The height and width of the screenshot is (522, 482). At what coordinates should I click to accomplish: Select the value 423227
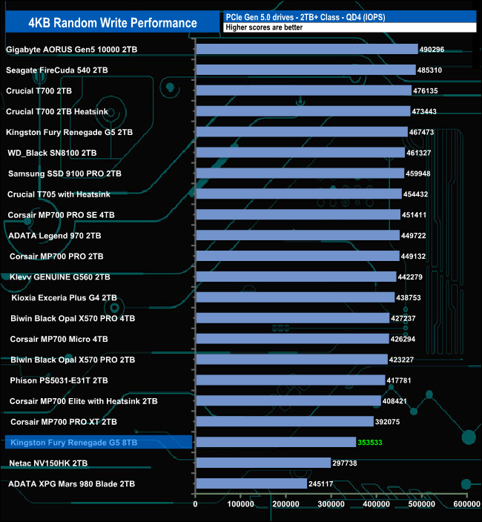pos(401,360)
